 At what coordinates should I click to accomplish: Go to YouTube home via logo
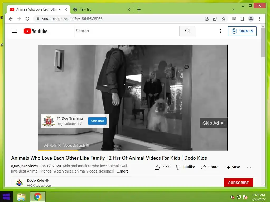tap(36, 31)
